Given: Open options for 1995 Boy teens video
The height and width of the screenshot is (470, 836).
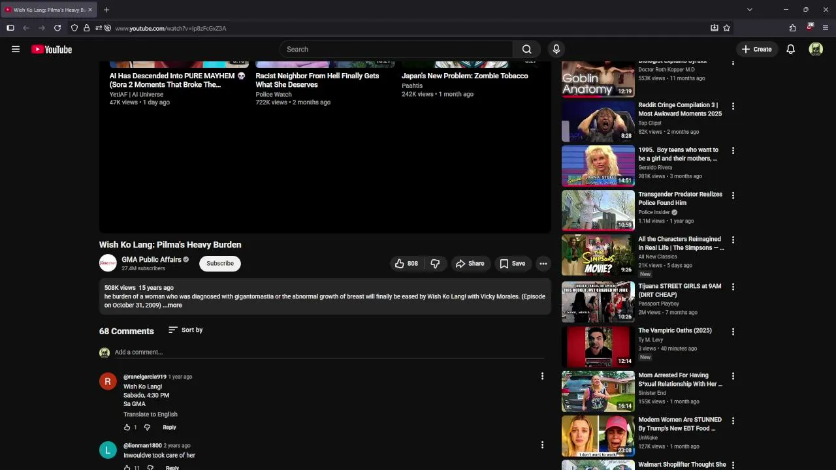Looking at the screenshot, I should [733, 151].
